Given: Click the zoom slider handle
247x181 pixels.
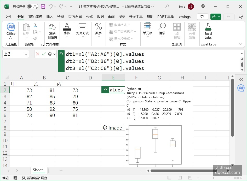Looking at the screenshot, I should [214, 178].
